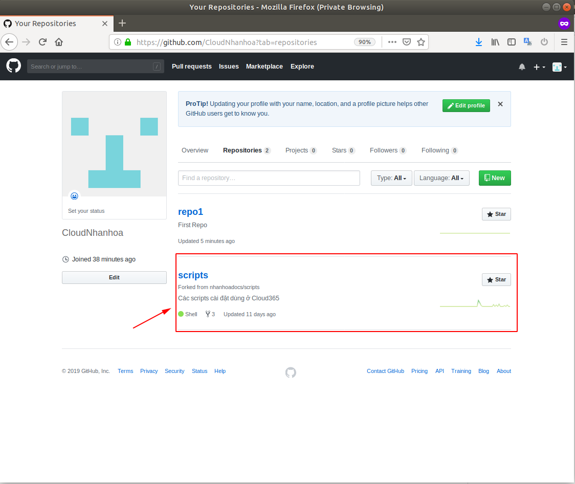
Task: Open the Followers tab
Action: 388,150
